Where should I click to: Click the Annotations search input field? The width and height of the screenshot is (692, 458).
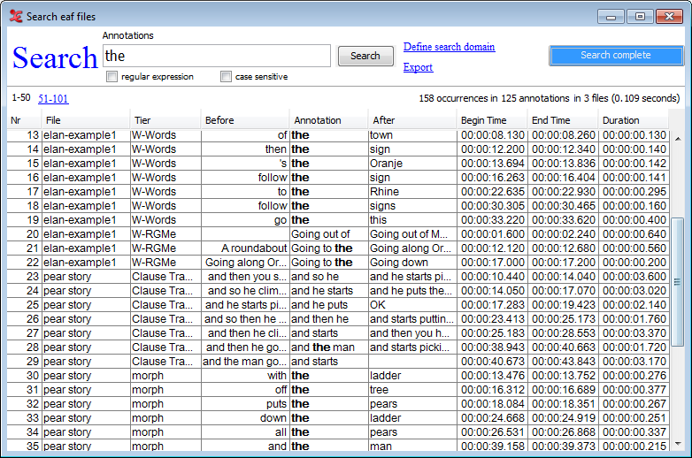(x=216, y=56)
